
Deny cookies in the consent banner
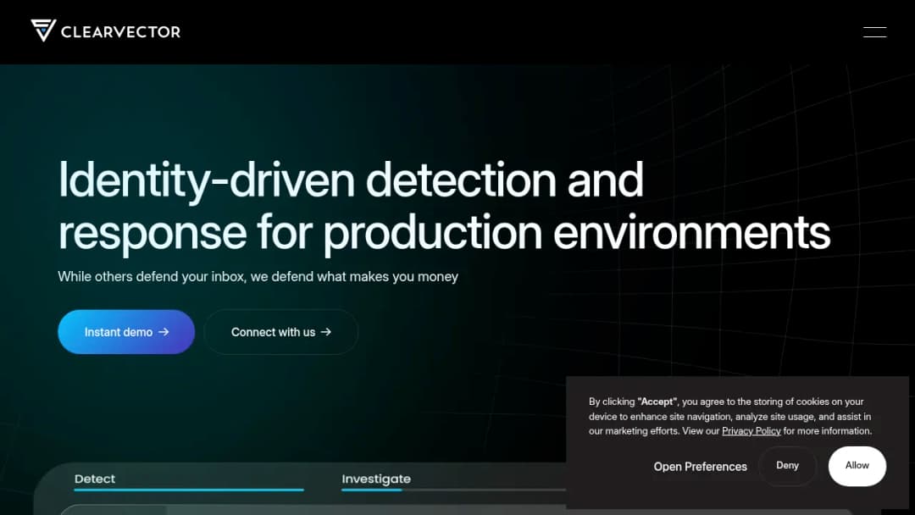pos(787,465)
